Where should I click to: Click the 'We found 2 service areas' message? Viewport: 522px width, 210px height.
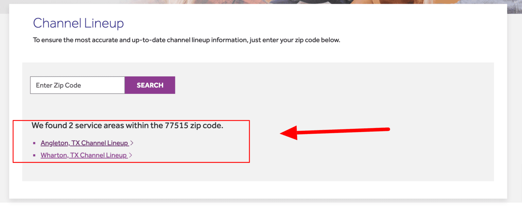tap(127, 125)
